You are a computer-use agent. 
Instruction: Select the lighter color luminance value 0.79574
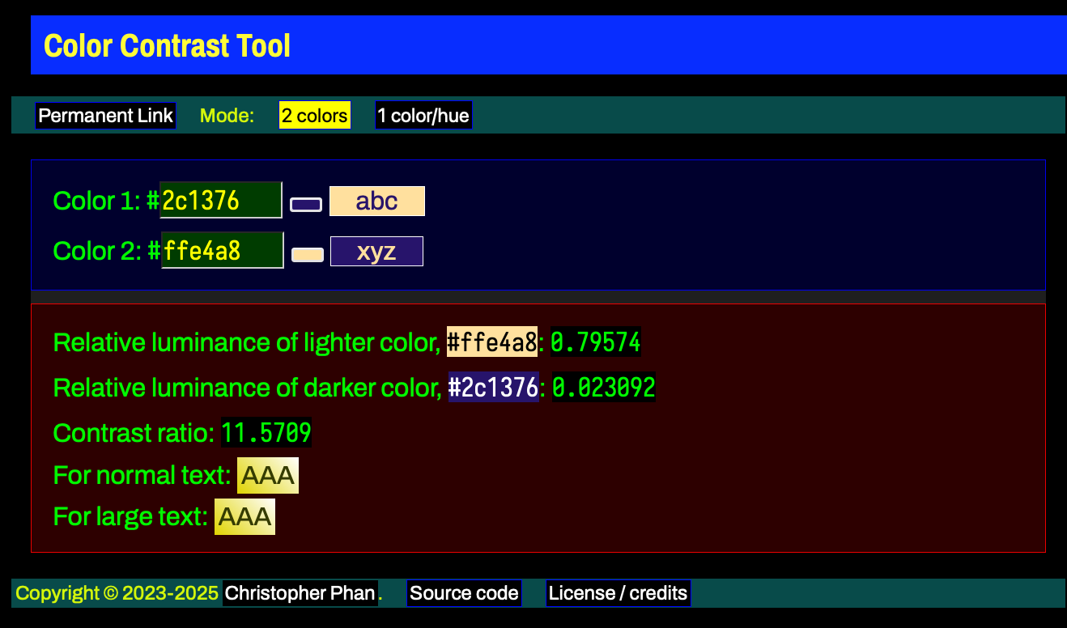[x=595, y=342]
